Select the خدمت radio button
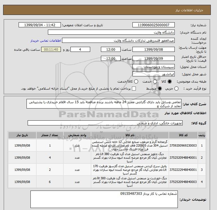Screen dimensions: 217x210 pos(155,81)
